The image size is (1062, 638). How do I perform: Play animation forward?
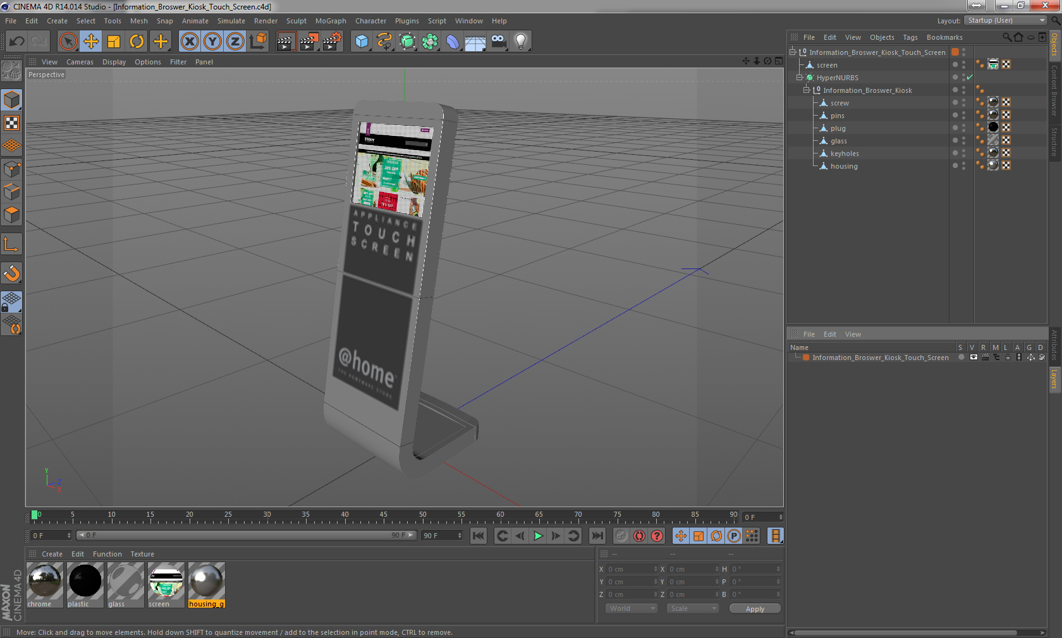point(538,536)
